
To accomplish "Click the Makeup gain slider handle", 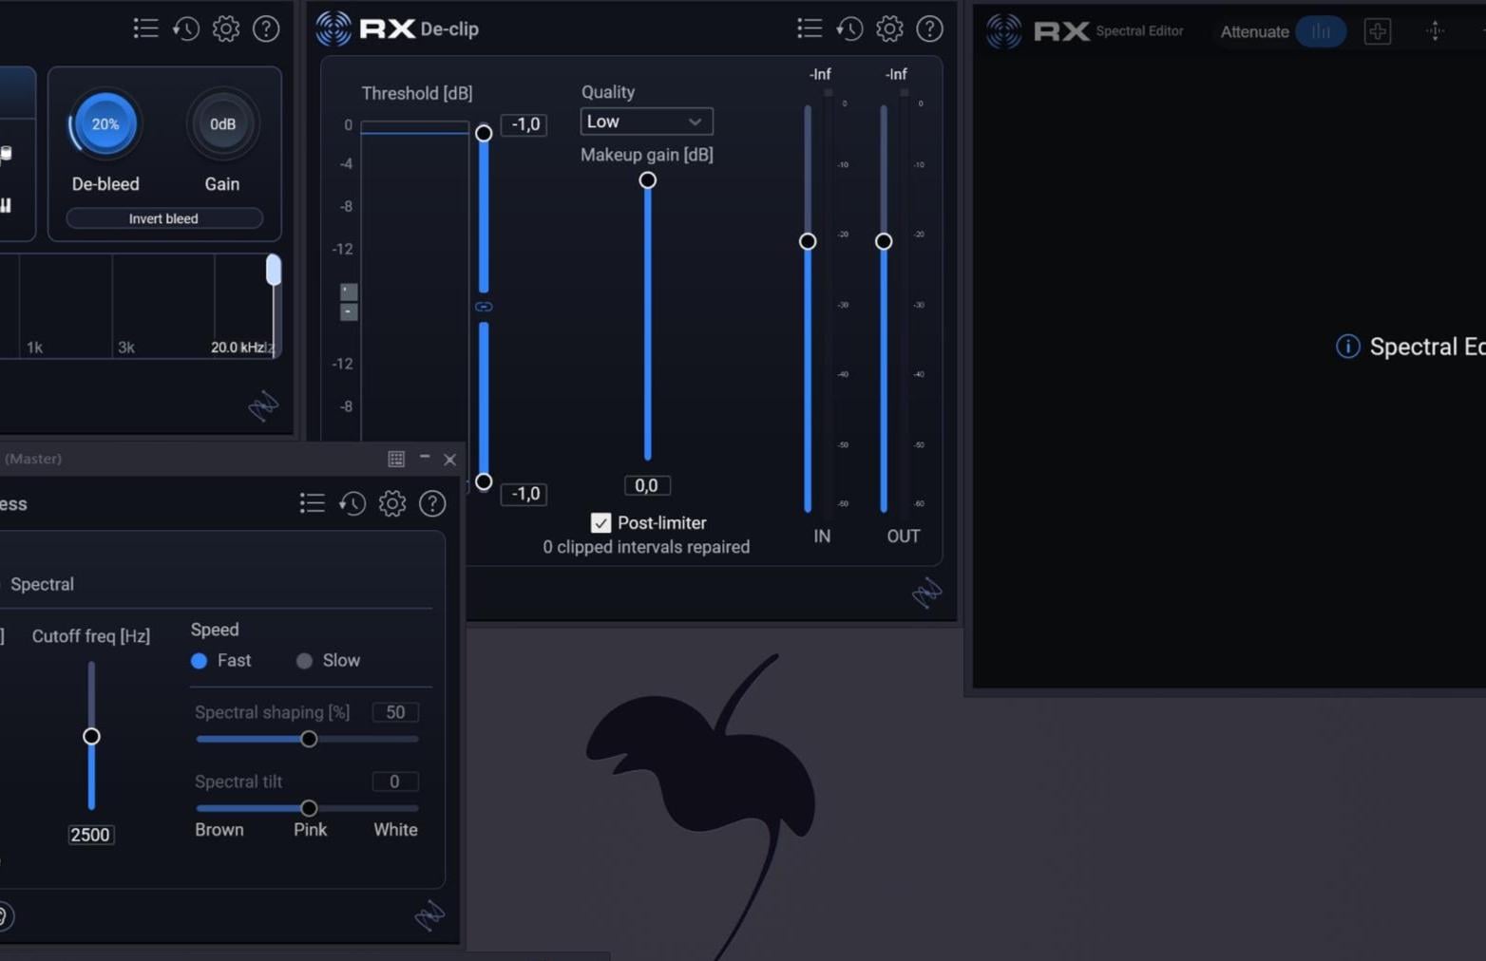I will (648, 180).
